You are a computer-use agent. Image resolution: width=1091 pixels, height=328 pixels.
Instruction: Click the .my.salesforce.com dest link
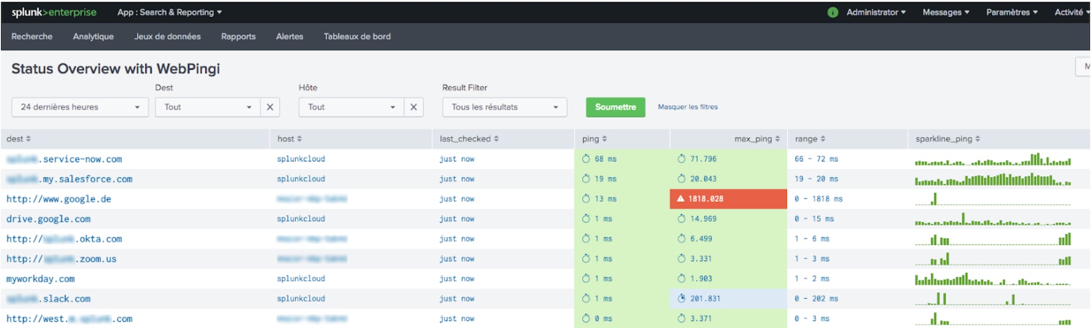tap(69, 179)
